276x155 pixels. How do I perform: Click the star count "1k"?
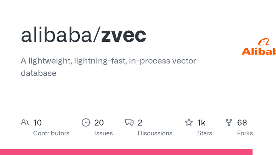(x=201, y=123)
